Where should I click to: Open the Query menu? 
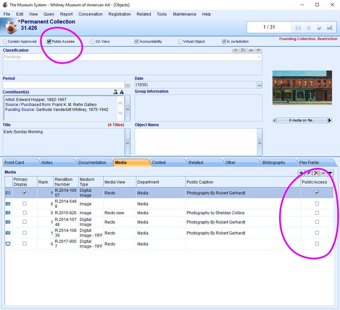coord(49,14)
